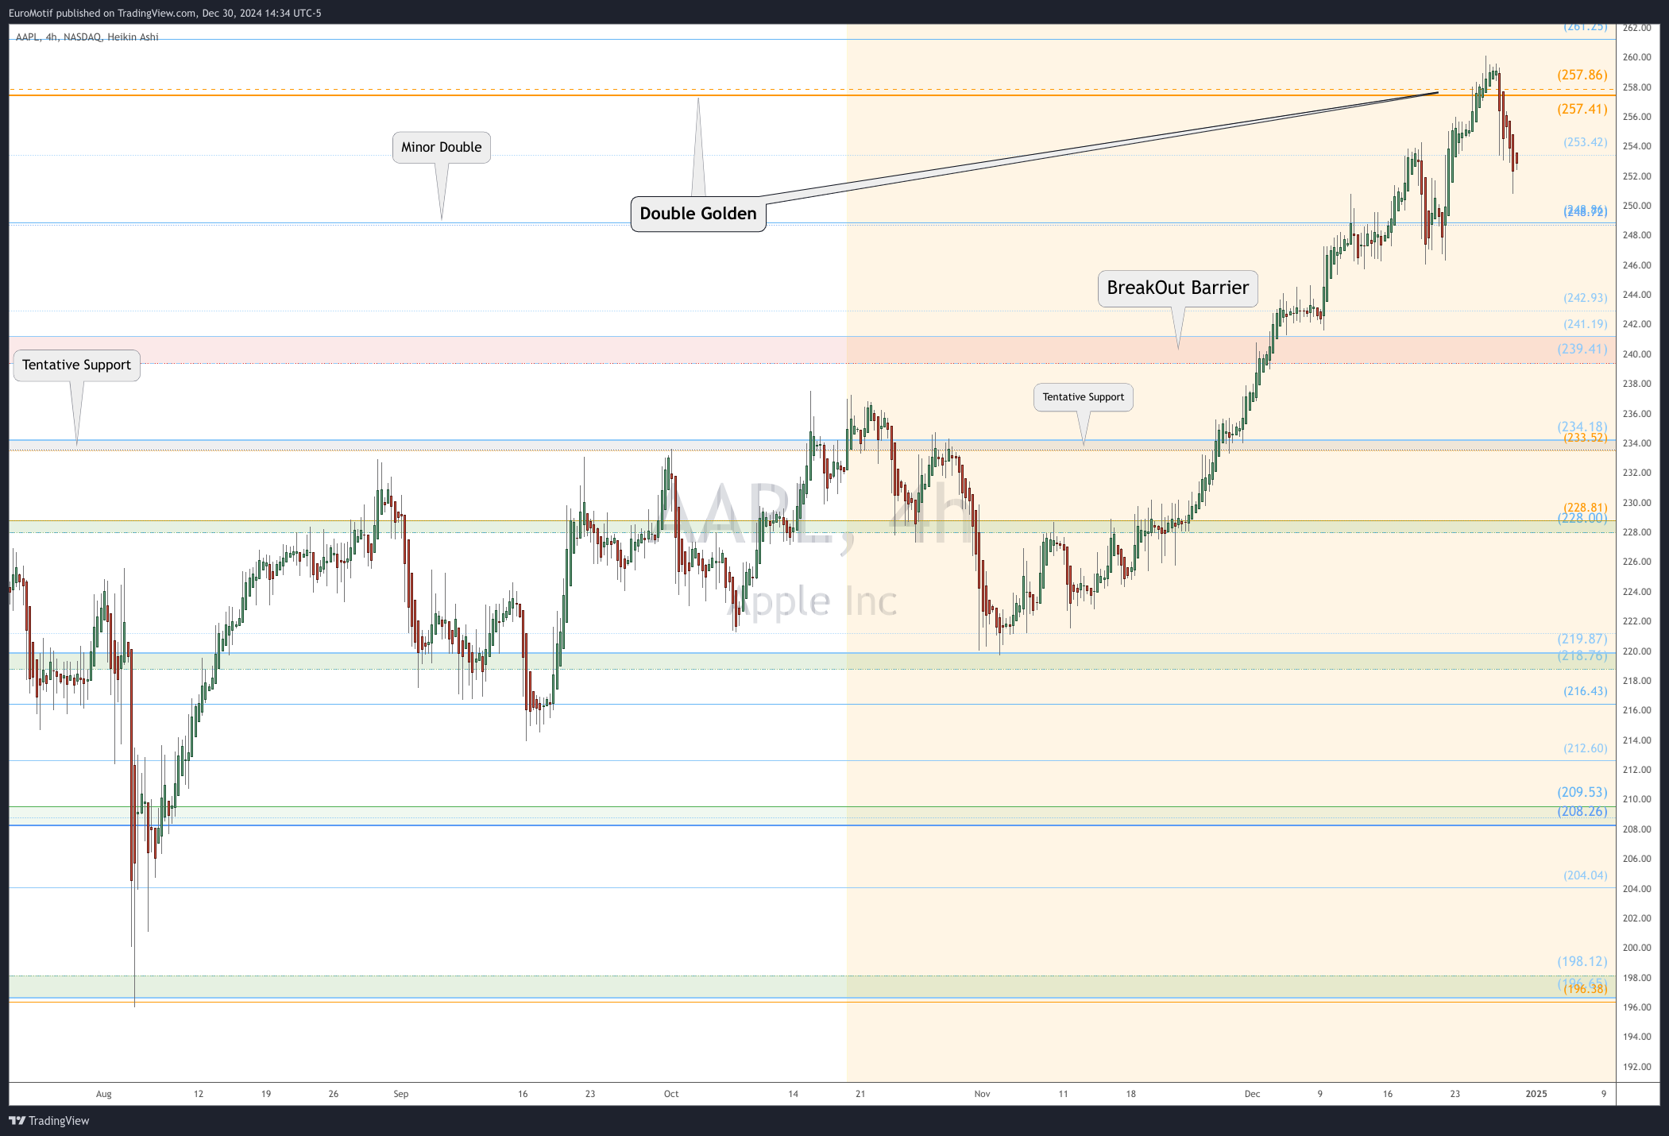Click the publication header text by EuroMotif
Screen dimensions: 1669x1136
[x=164, y=13]
